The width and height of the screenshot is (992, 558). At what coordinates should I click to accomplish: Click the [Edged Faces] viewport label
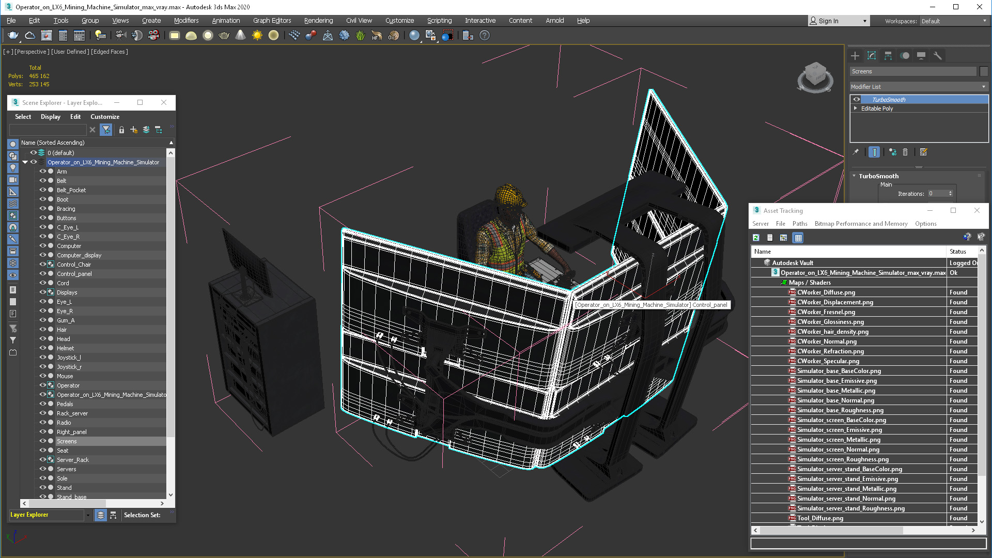(110, 52)
